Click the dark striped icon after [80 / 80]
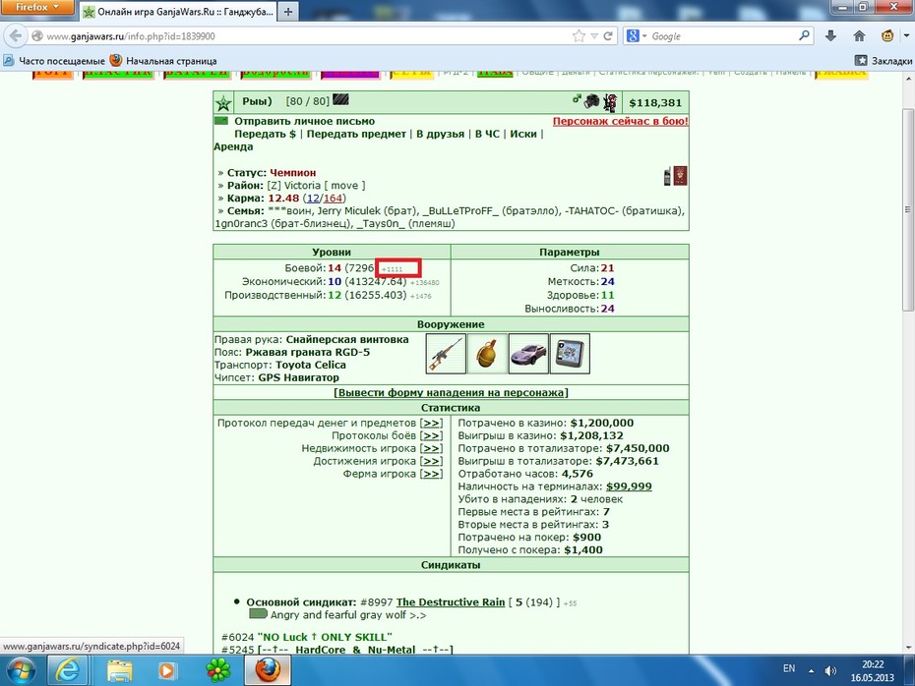Viewport: 915px width, 686px height. click(340, 100)
